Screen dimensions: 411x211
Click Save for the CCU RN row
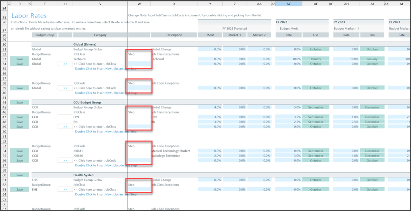20,122
